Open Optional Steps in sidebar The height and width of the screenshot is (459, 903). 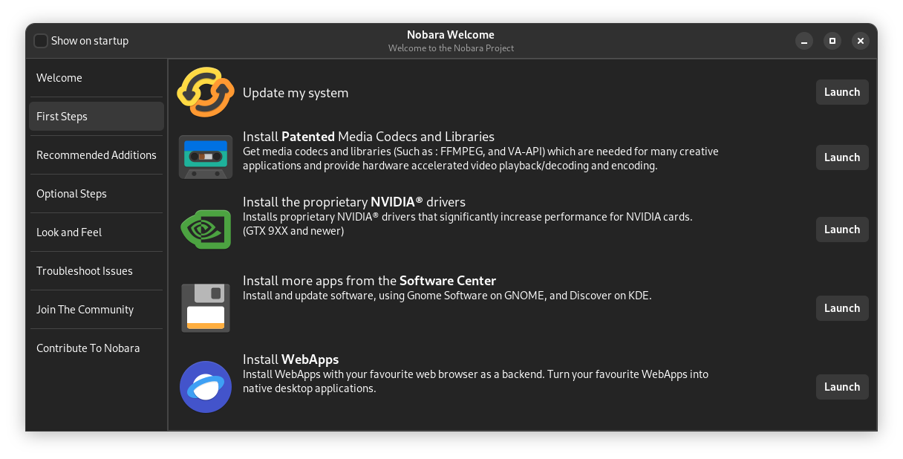[x=97, y=194]
